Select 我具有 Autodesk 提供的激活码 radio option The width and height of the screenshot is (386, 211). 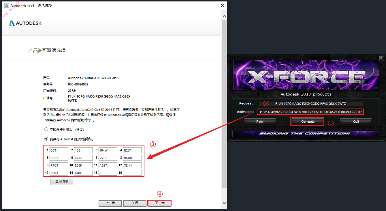pyautogui.click(x=46, y=139)
